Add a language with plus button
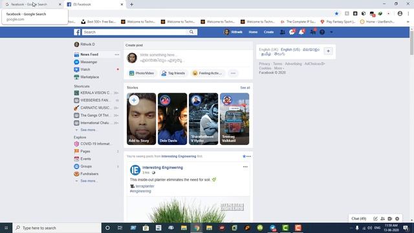 pos(328,51)
